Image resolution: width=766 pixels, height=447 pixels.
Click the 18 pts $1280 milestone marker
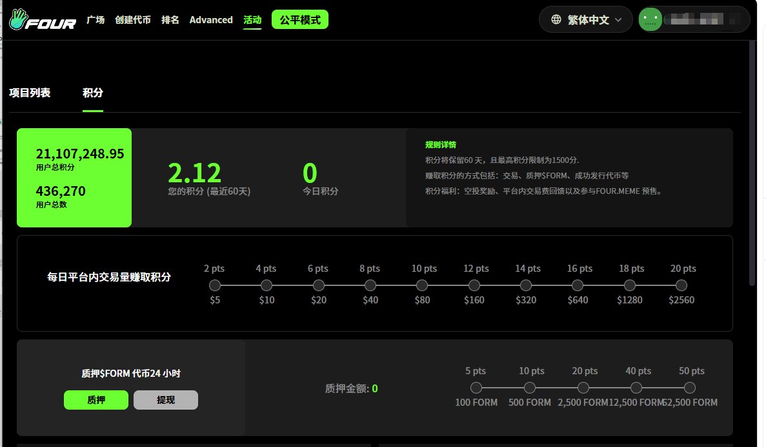click(x=630, y=285)
